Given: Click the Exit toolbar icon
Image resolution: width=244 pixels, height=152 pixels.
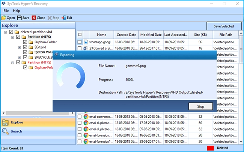Looking at the screenshot, I should (64, 18).
